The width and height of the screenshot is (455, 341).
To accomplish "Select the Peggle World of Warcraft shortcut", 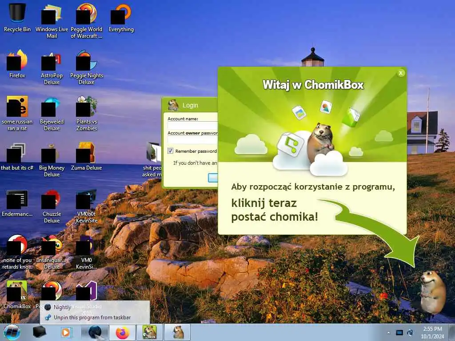I will point(87,20).
